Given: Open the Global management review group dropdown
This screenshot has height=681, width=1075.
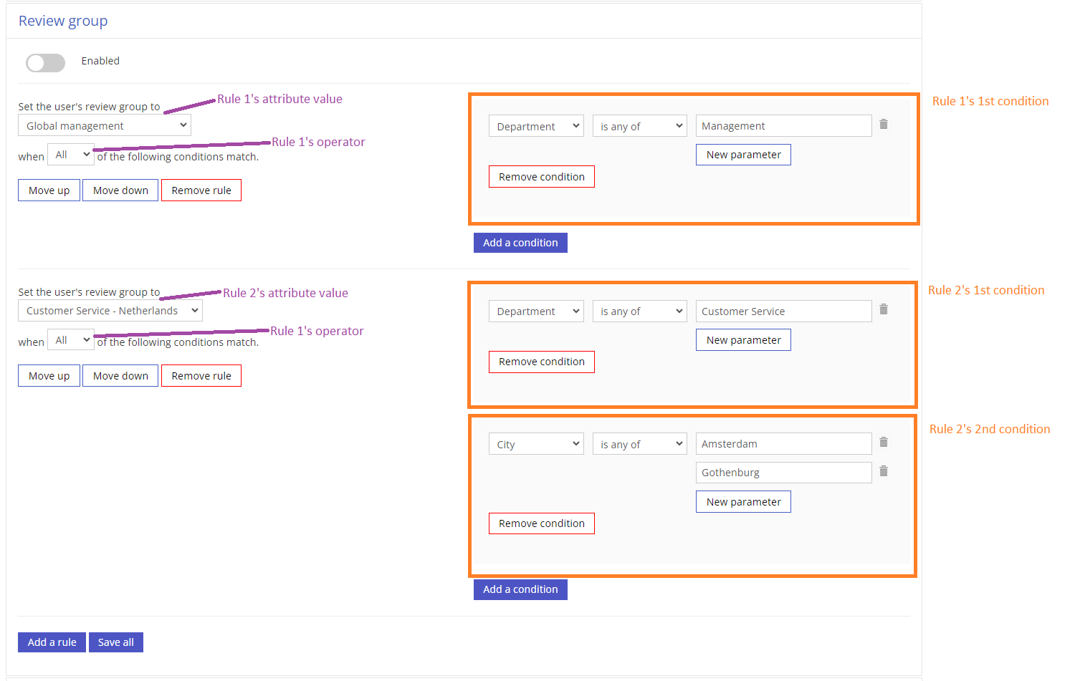Looking at the screenshot, I should tap(105, 126).
